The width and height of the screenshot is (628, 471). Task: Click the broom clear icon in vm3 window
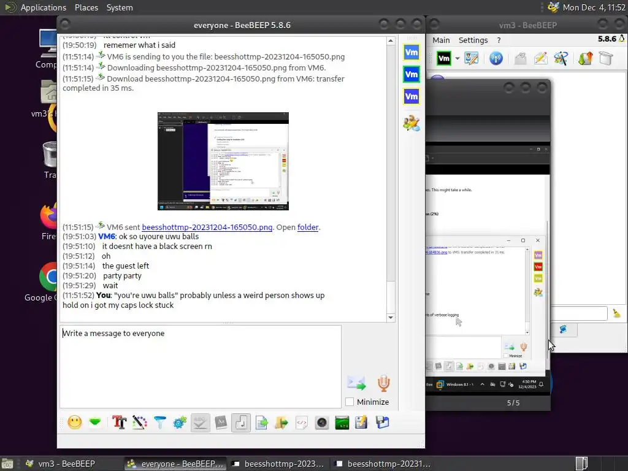[616, 313]
